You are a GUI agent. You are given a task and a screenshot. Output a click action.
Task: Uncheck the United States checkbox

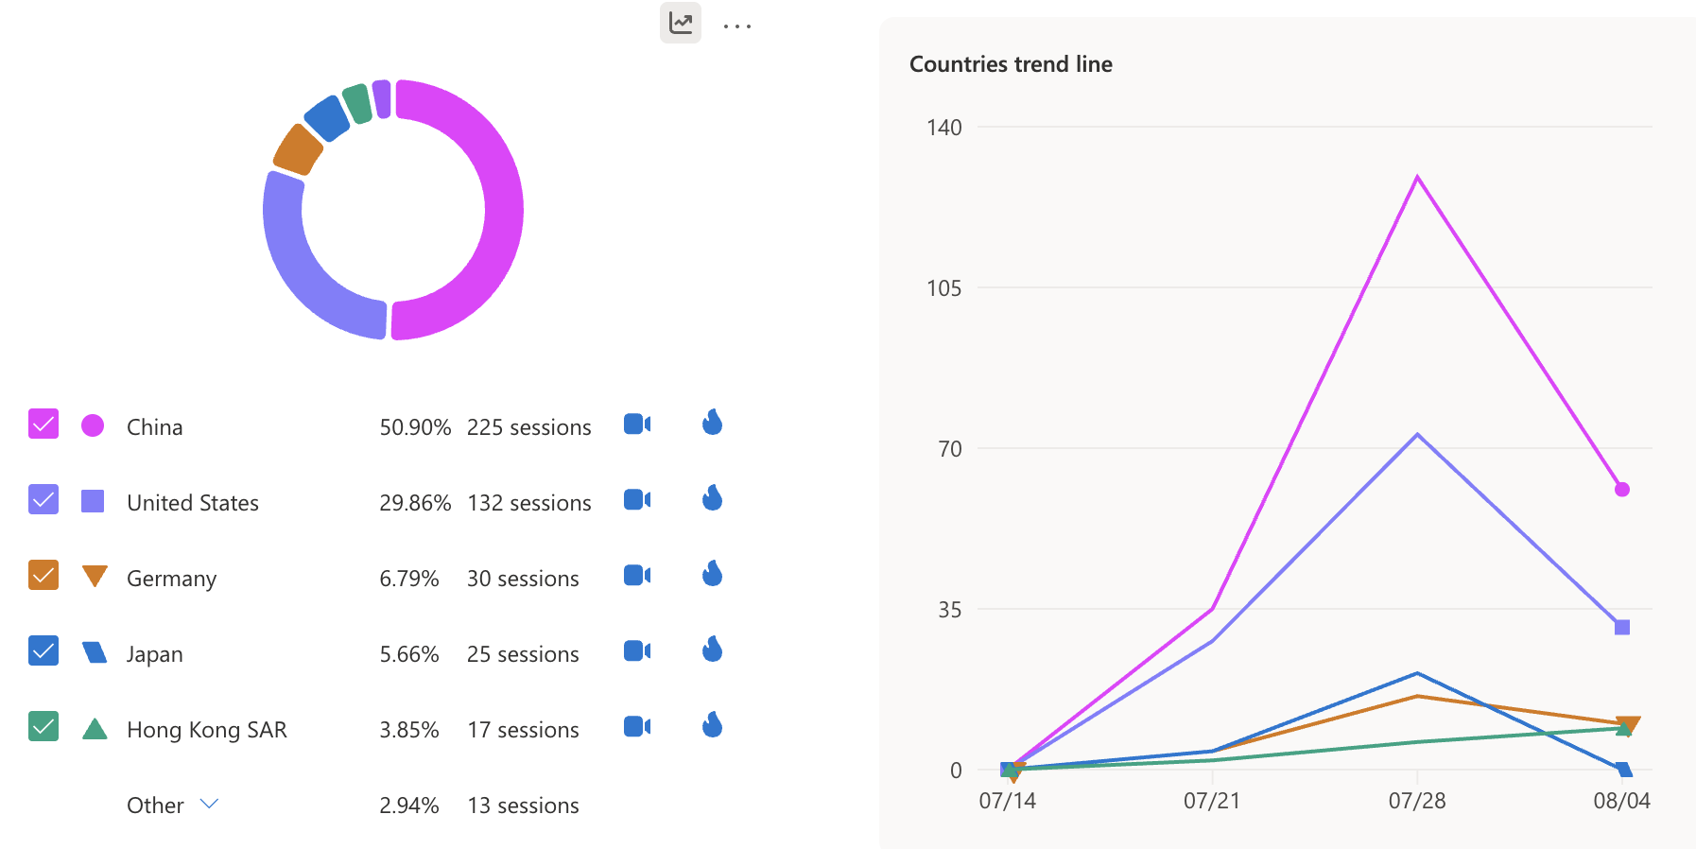43,500
